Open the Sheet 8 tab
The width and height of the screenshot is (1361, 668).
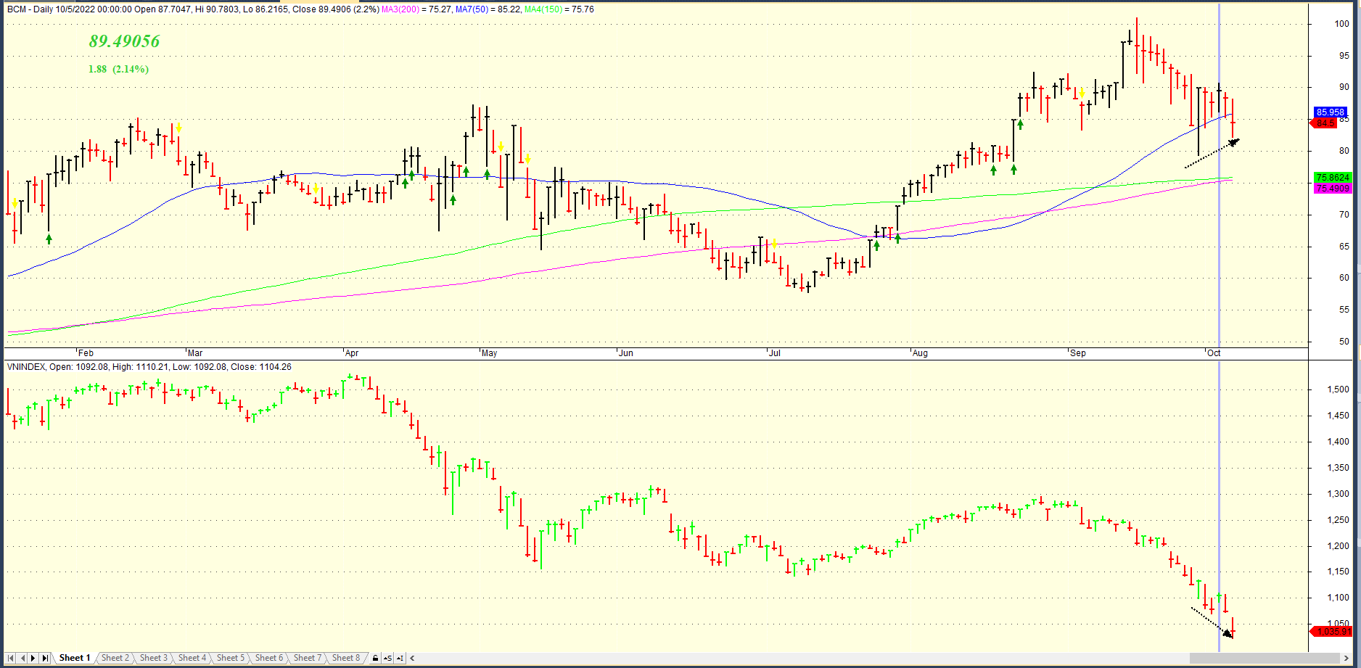tap(345, 658)
